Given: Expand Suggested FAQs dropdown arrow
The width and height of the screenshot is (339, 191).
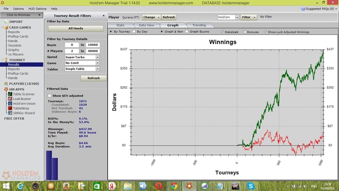Looking at the screenshot, I should tap(336, 9).
